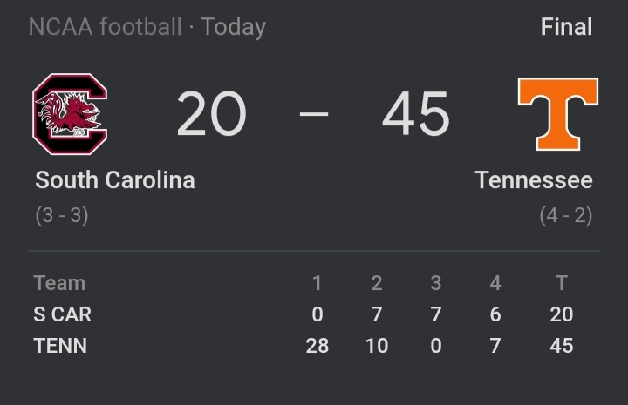Viewport: 628px width, 405px height.
Task: Click the dash between the scores
Action: (314, 114)
